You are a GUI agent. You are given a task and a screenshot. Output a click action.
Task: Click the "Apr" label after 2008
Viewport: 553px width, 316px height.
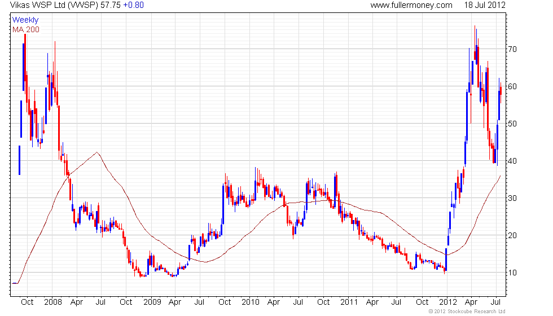77,302
